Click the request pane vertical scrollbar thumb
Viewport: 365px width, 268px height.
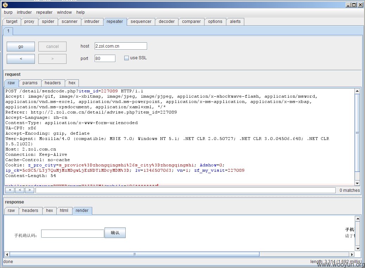tap(357, 133)
